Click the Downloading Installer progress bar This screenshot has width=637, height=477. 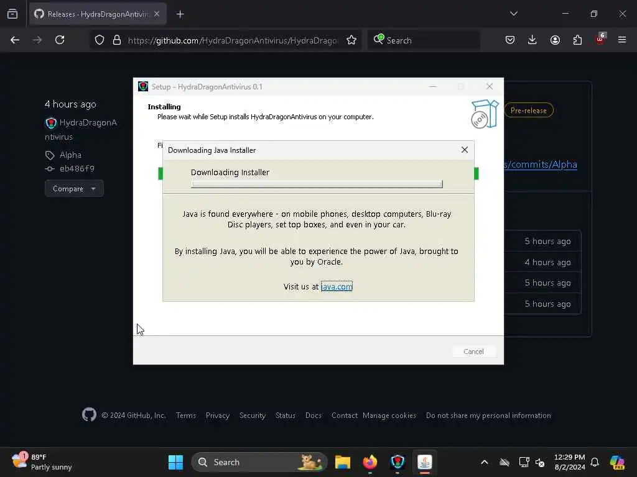(x=317, y=184)
